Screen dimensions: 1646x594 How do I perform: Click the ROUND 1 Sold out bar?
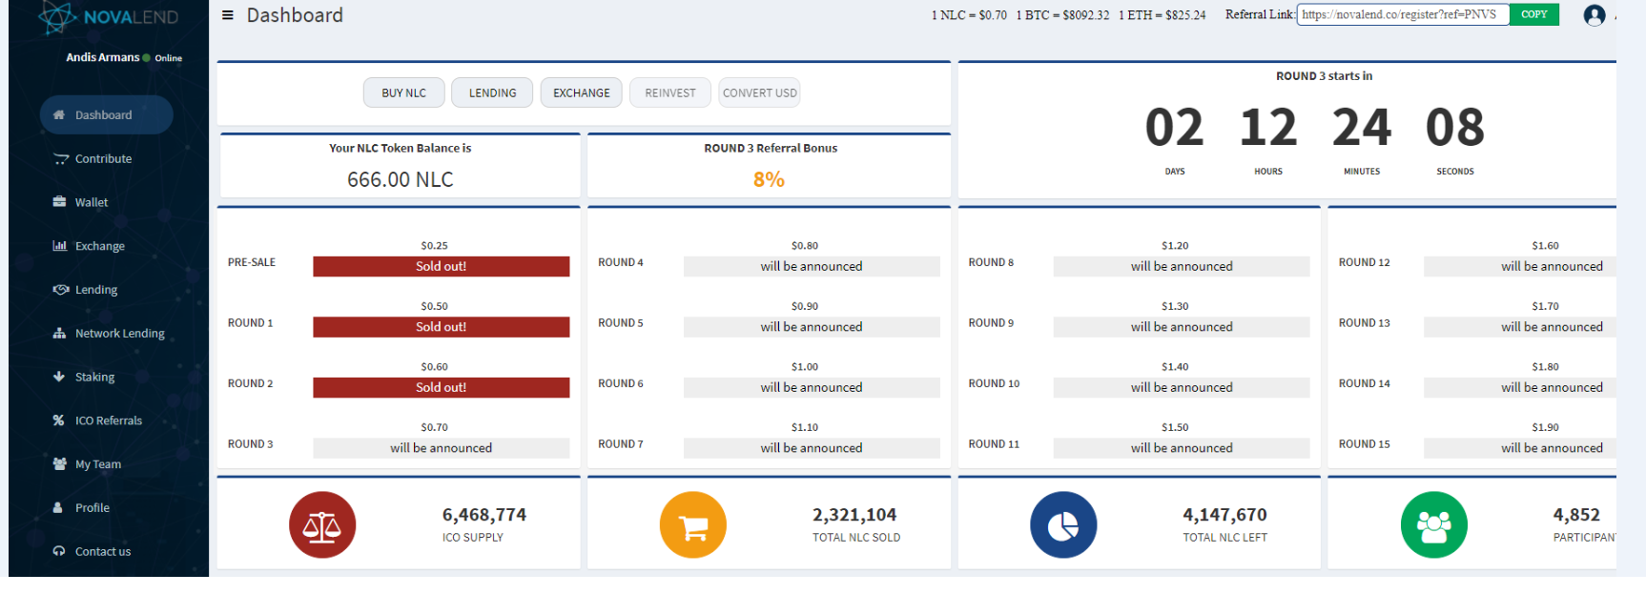tap(441, 327)
